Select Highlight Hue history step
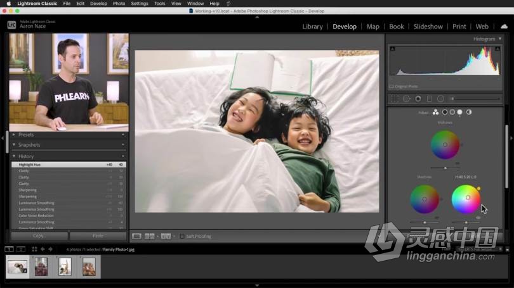The height and width of the screenshot is (288, 514). (69, 165)
